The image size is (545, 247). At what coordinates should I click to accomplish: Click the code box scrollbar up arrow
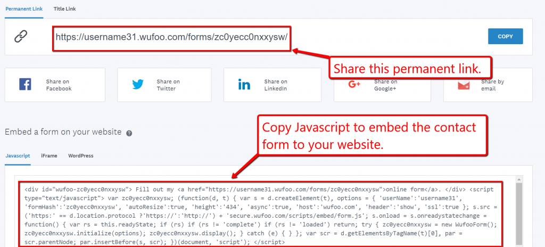tap(519, 179)
